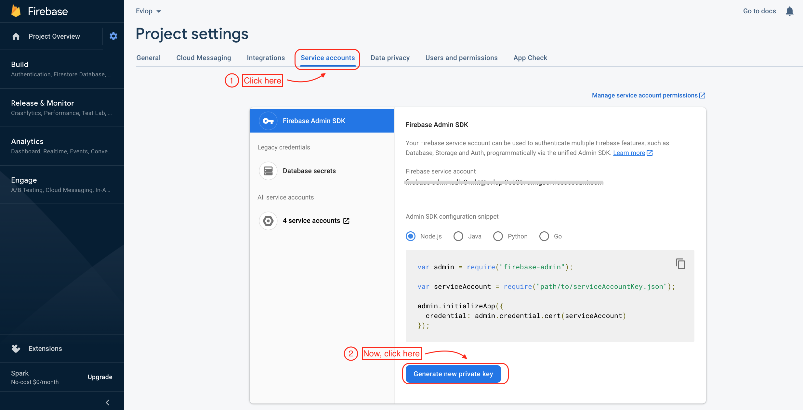
Task: Open the Data privacy tab
Action: pyautogui.click(x=390, y=58)
